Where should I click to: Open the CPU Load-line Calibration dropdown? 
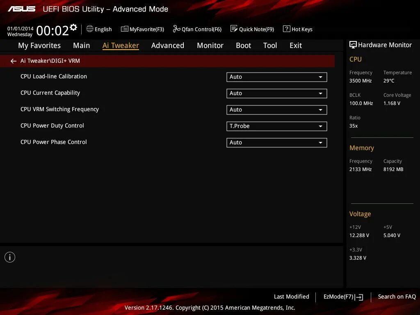(276, 77)
